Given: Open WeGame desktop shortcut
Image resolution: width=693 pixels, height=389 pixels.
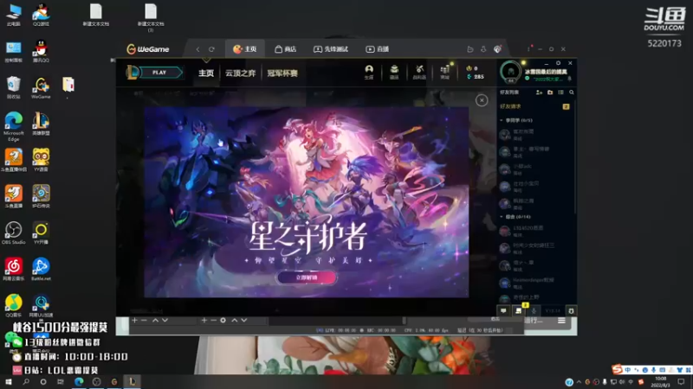Looking at the screenshot, I should (x=41, y=87).
